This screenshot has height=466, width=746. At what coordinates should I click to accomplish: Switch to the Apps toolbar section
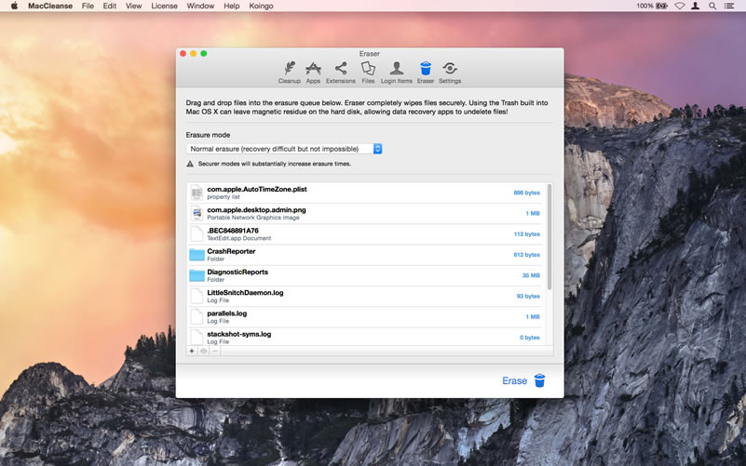pyautogui.click(x=313, y=72)
